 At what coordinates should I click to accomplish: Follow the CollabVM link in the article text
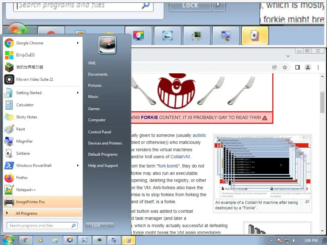[180, 157]
